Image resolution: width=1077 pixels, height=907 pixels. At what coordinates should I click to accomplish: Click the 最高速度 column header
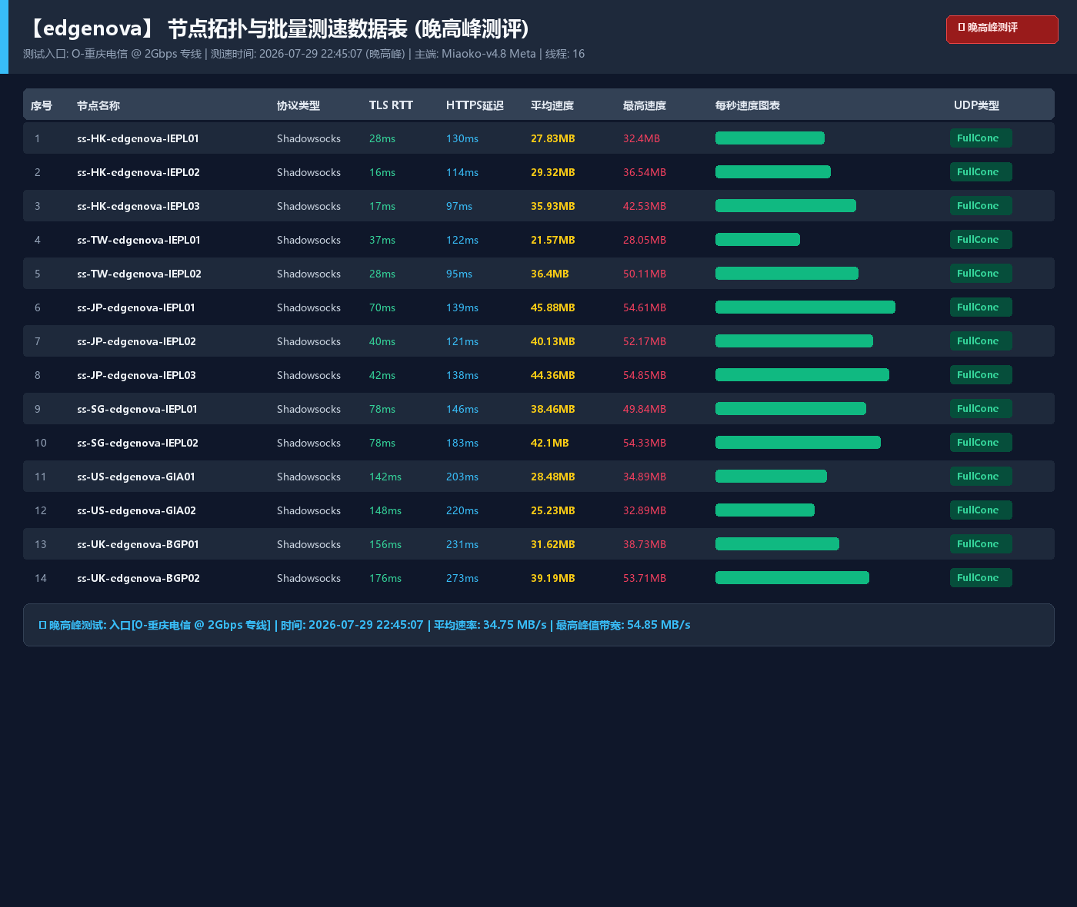[x=645, y=105]
